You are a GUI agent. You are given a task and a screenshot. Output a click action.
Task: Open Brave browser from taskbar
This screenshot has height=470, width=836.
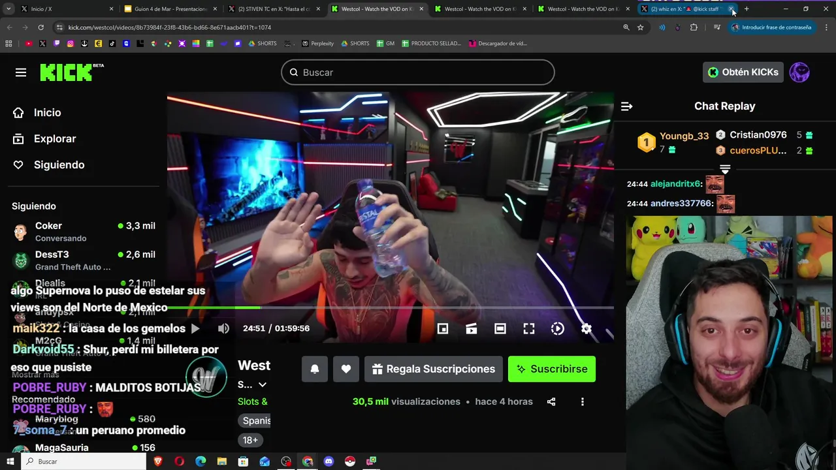tap(158, 462)
